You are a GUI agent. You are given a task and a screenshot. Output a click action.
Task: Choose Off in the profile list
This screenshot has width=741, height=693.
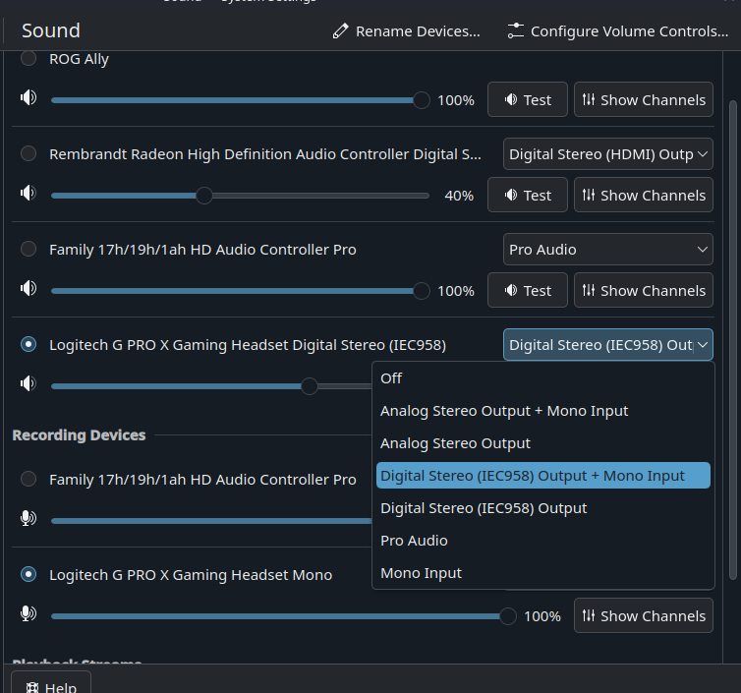click(543, 378)
